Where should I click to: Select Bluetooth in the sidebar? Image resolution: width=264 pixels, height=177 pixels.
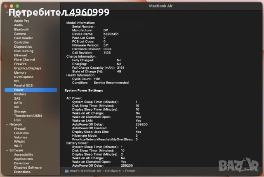(x=21, y=29)
